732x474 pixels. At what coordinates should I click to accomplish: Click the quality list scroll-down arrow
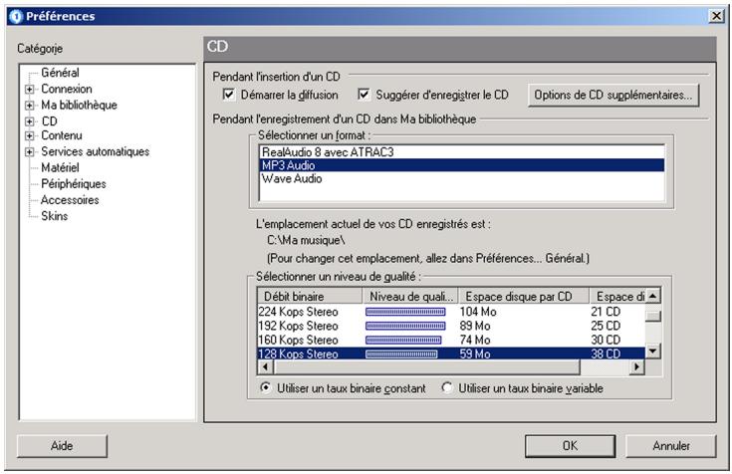[652, 353]
